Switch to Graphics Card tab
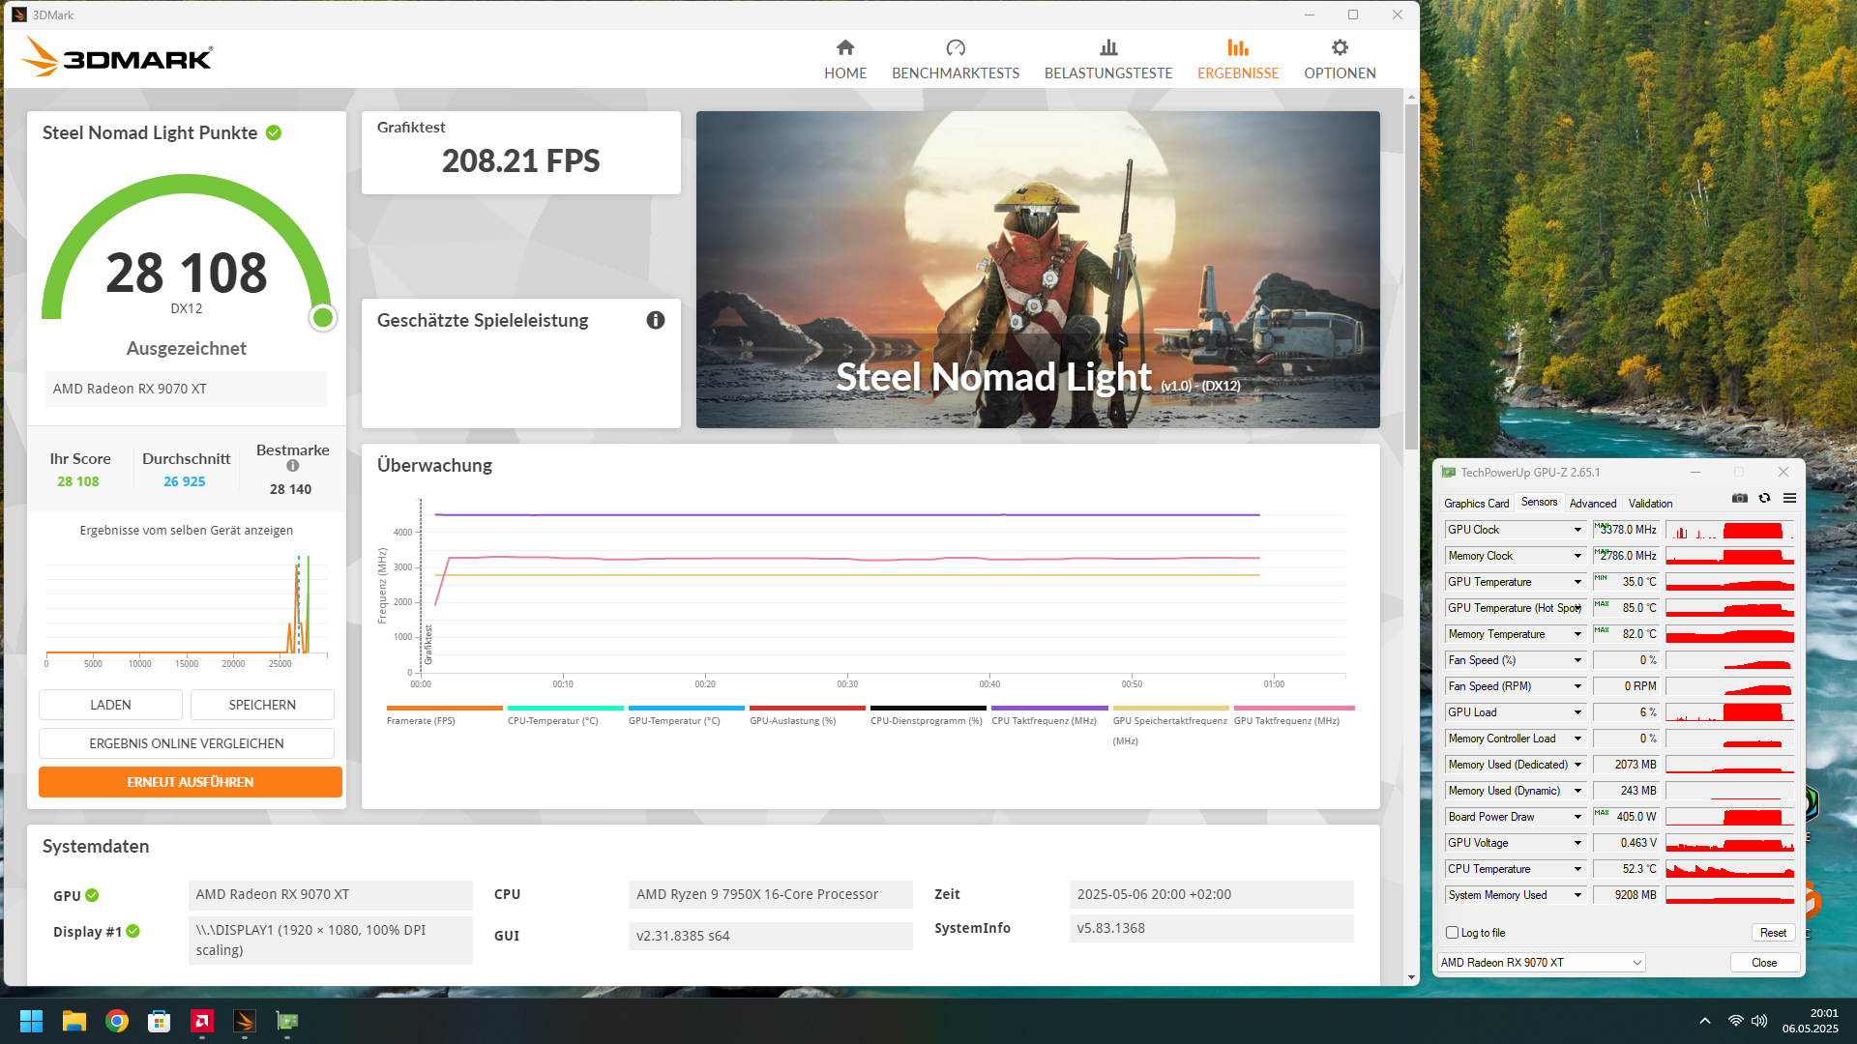 pos(1476,504)
